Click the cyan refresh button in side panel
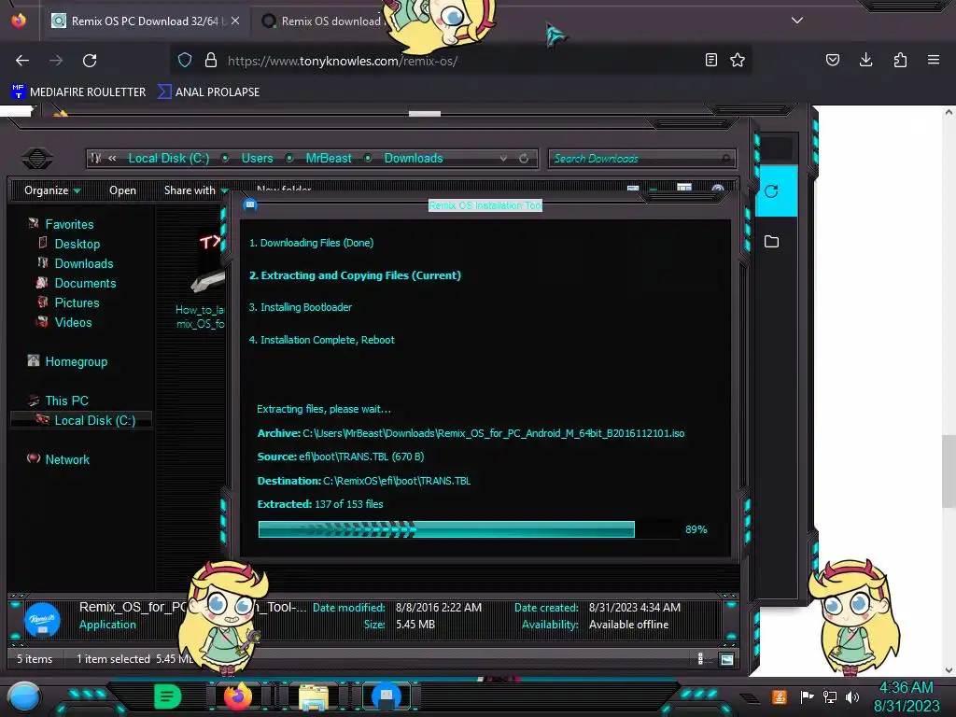Viewport: 956px width, 717px height. point(771,191)
